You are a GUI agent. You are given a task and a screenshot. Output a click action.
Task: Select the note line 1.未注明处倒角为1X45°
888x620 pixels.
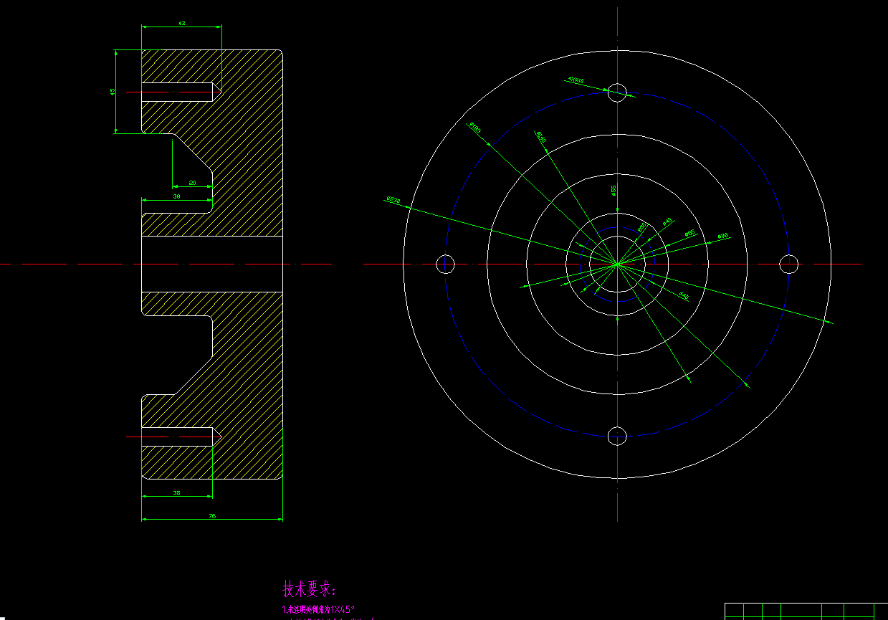tap(319, 609)
